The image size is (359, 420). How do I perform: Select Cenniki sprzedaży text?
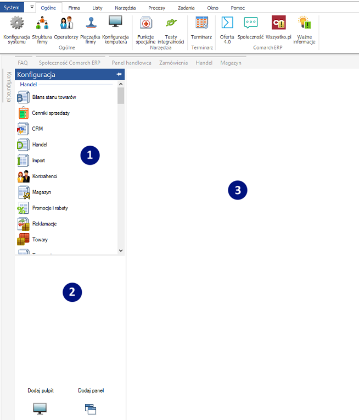51,113
